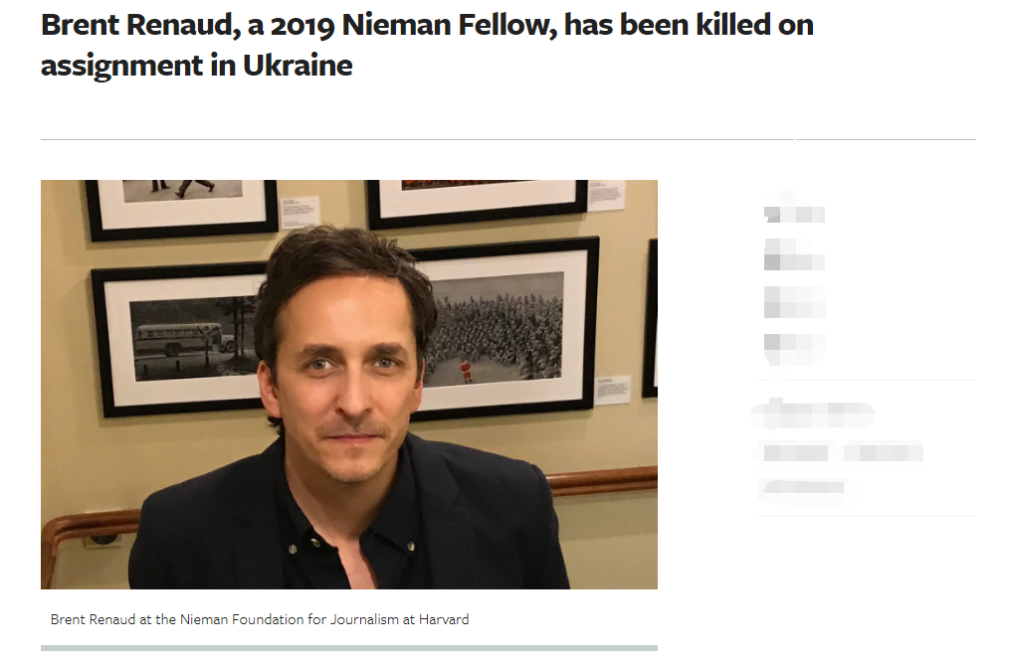Click the topmost blurred sidebar icon
Screen dimensions: 1011x660
[x=793, y=212]
